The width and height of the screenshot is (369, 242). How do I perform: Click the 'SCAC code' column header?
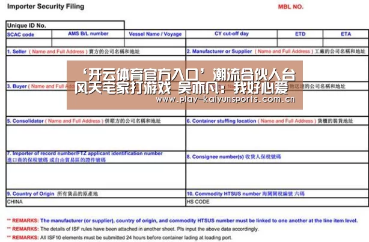pos(20,35)
